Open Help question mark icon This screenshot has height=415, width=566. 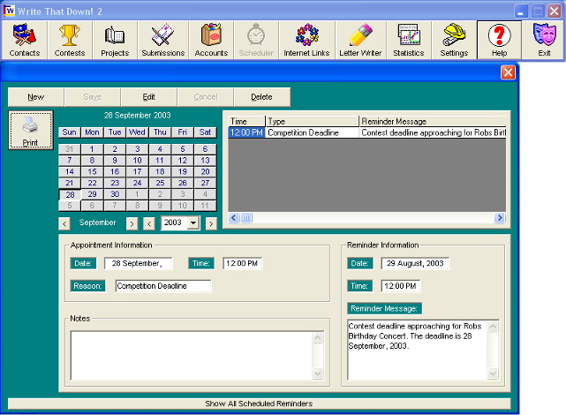pyautogui.click(x=499, y=40)
